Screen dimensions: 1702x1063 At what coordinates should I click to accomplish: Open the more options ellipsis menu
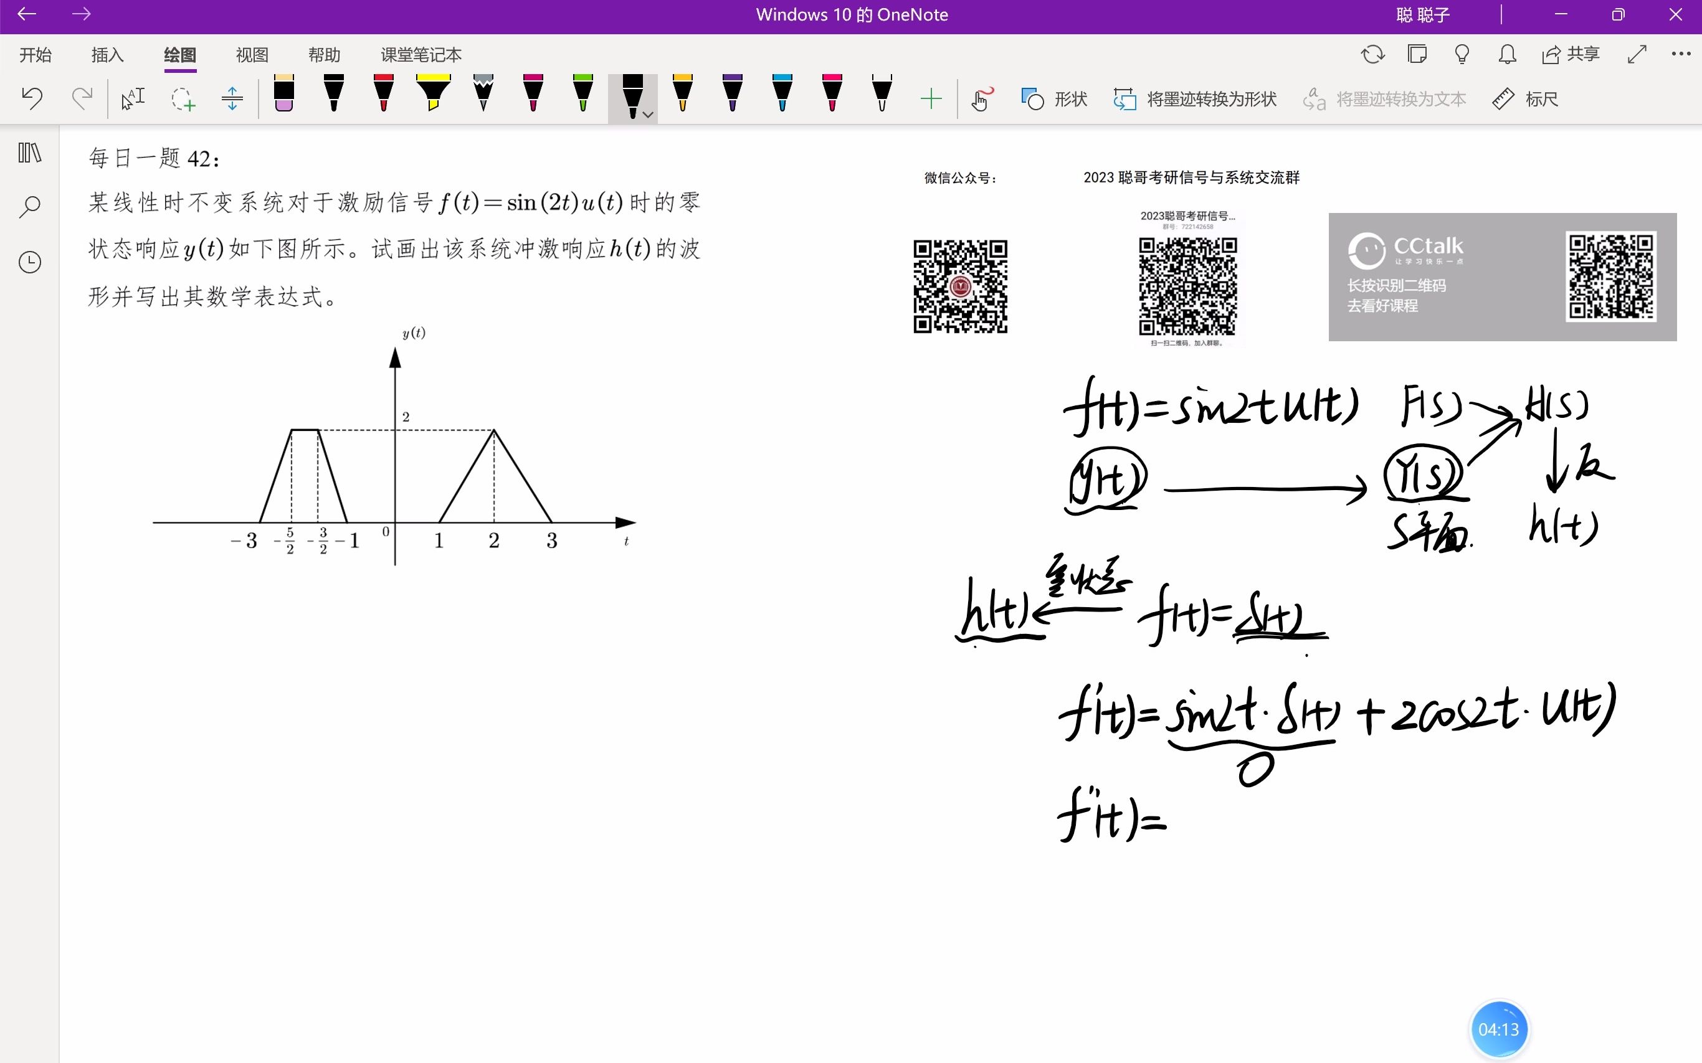click(1681, 54)
